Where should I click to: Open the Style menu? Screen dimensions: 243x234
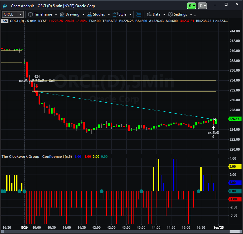[122, 14]
